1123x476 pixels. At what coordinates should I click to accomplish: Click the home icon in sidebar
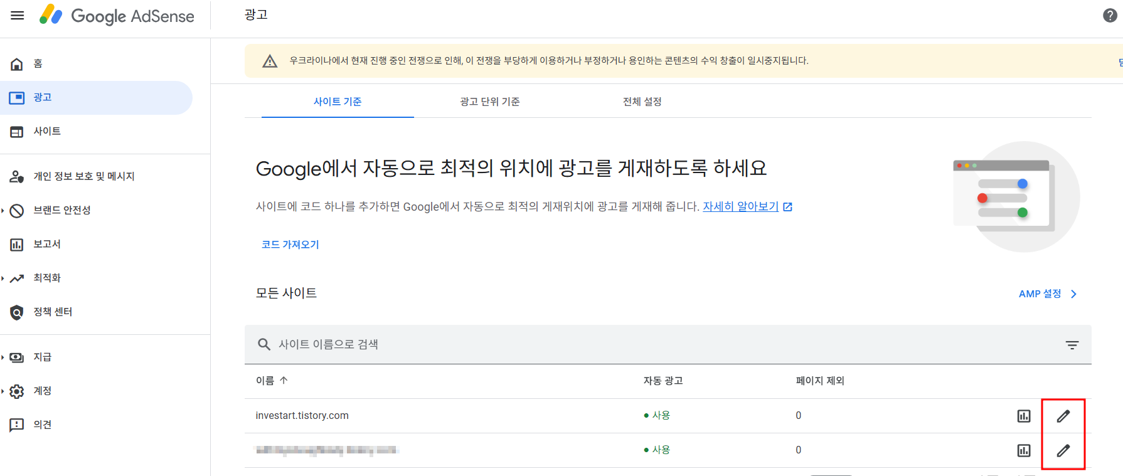[17, 64]
